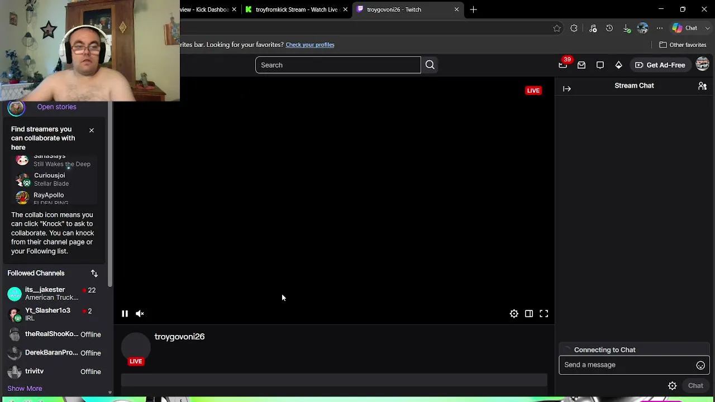This screenshot has width=715, height=402.
Task: Close the troyfromkick Stream tab
Action: click(x=345, y=9)
